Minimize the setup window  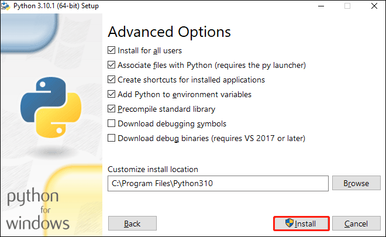[321, 6]
